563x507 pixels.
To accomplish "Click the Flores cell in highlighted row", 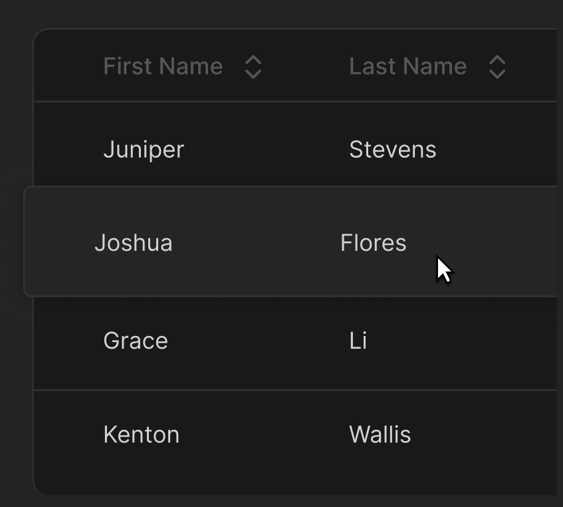I will [374, 243].
